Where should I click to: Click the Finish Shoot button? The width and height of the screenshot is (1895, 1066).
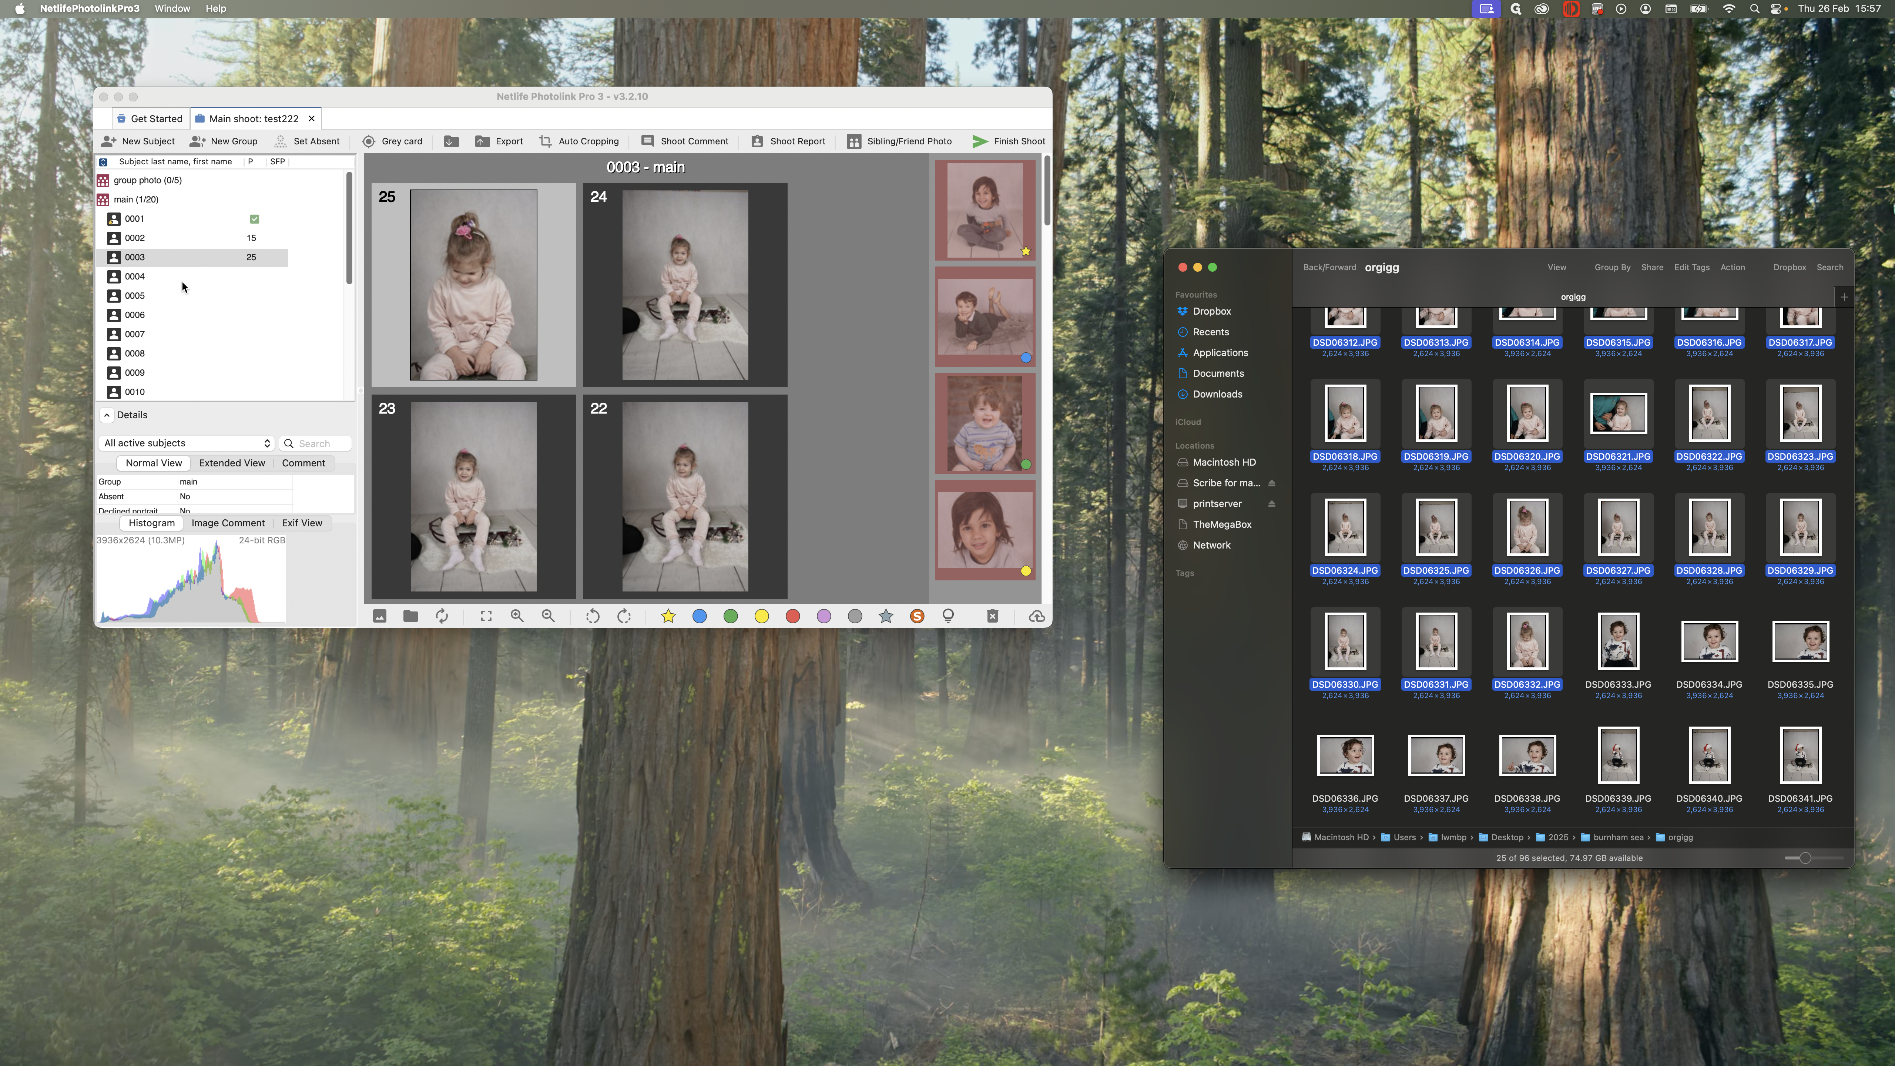tap(1009, 141)
